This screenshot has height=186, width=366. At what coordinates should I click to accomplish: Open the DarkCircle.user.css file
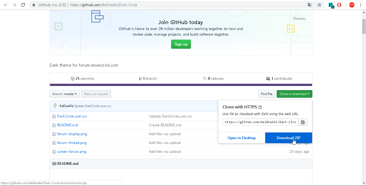point(72,116)
